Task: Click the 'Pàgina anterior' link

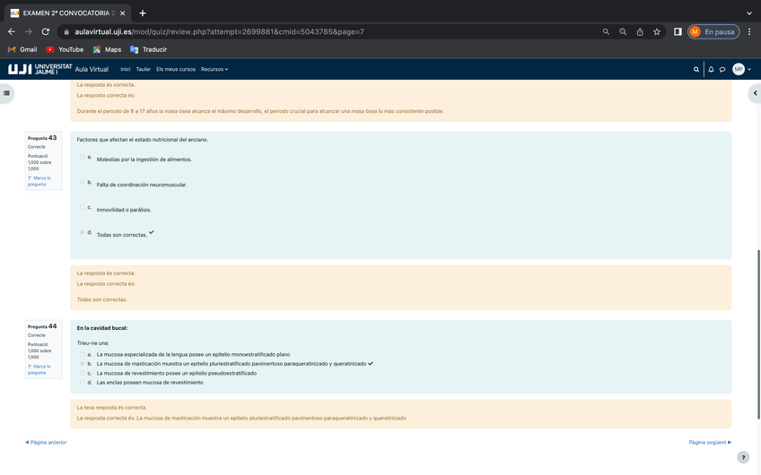Action: [46, 442]
